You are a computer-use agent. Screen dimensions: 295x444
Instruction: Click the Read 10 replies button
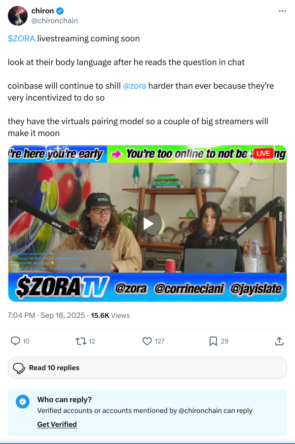147,368
